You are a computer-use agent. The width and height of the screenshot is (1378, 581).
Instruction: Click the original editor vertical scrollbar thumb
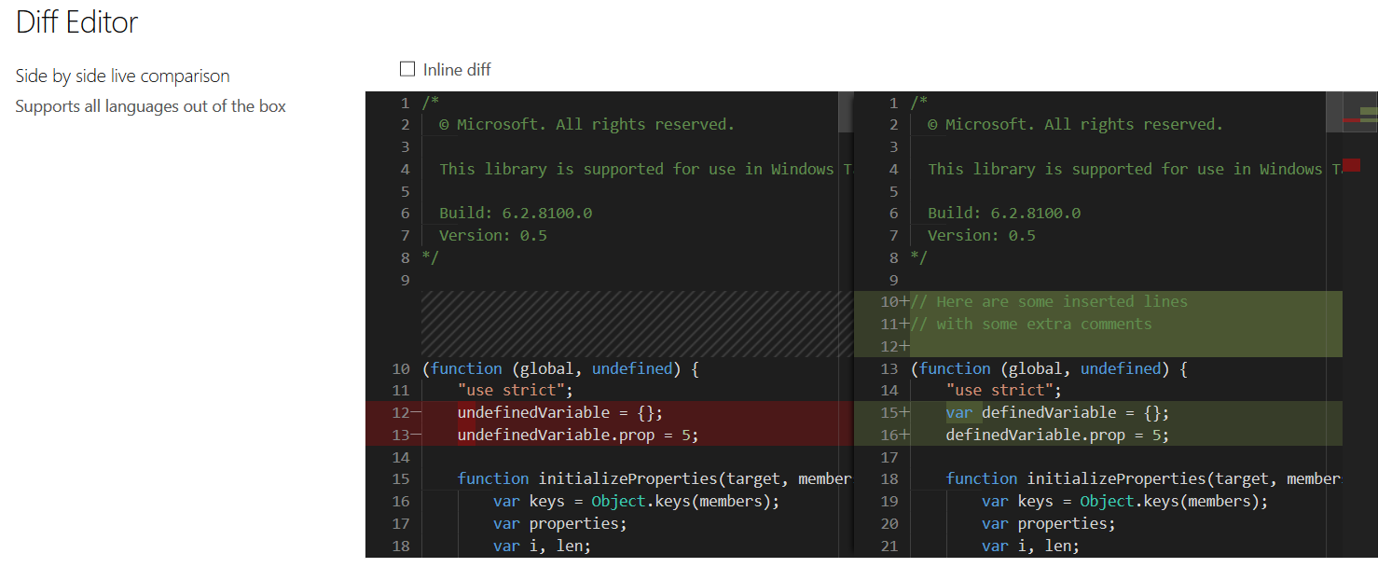846,112
